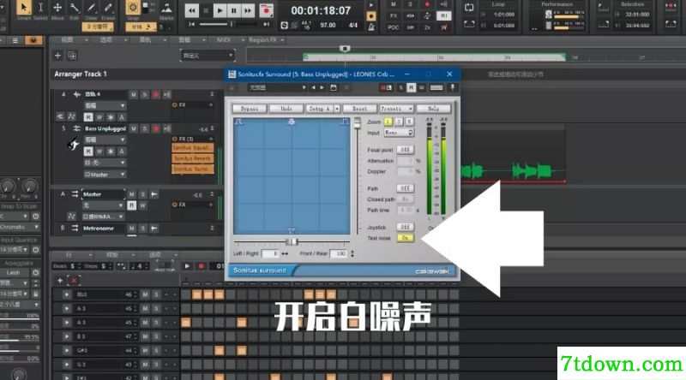Pin the plugin window with the pin icon
The image size is (686, 380).
point(453,87)
